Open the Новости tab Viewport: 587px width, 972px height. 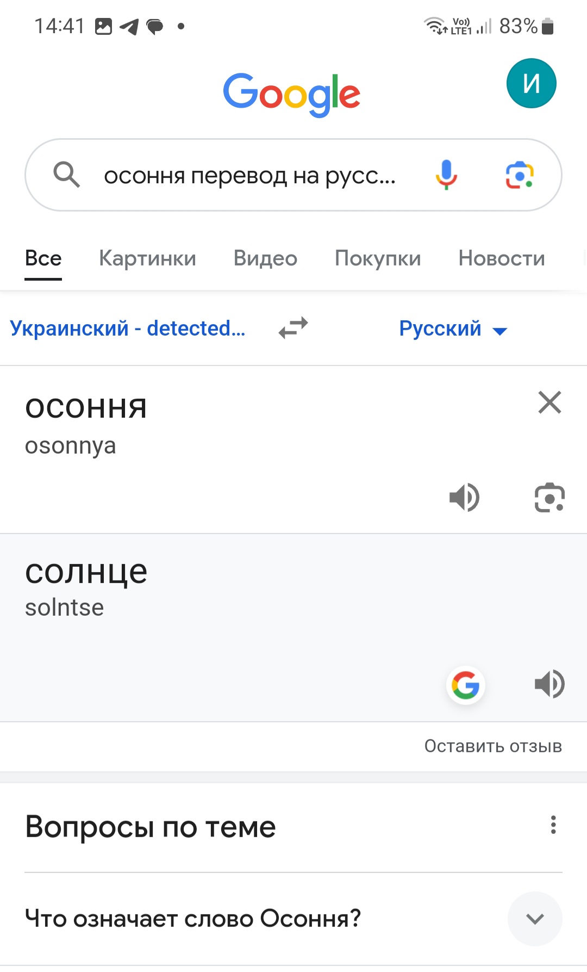[501, 258]
